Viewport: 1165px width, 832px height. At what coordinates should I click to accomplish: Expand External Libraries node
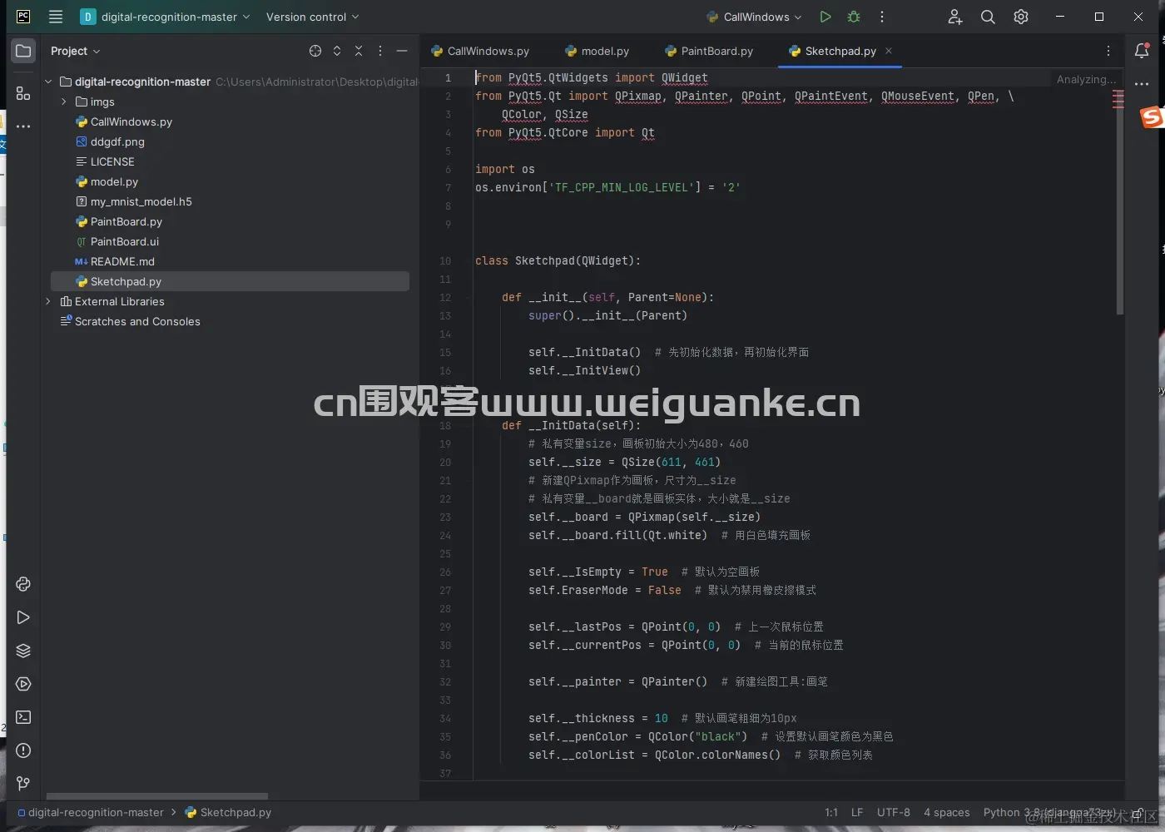click(x=48, y=301)
